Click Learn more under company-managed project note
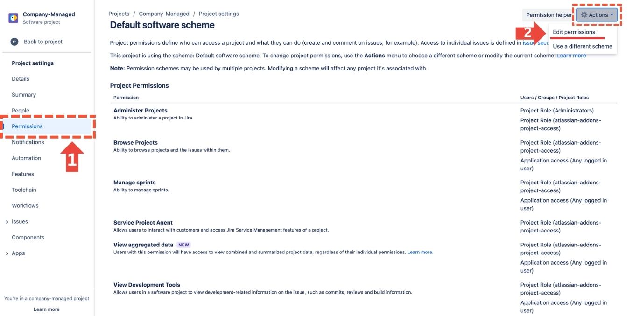Screen dimensions: 633x316 pyautogui.click(x=47, y=309)
